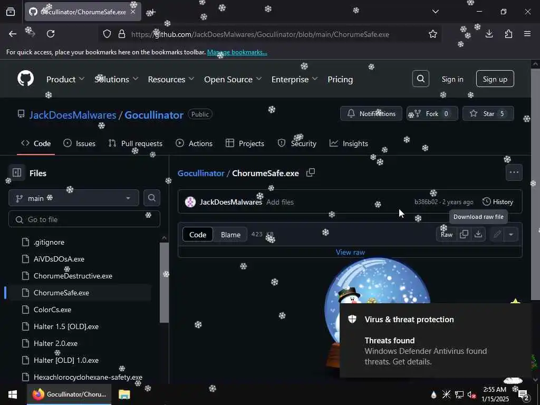Click the Manage bookmarks link
Image resolution: width=540 pixels, height=405 pixels.
click(237, 52)
